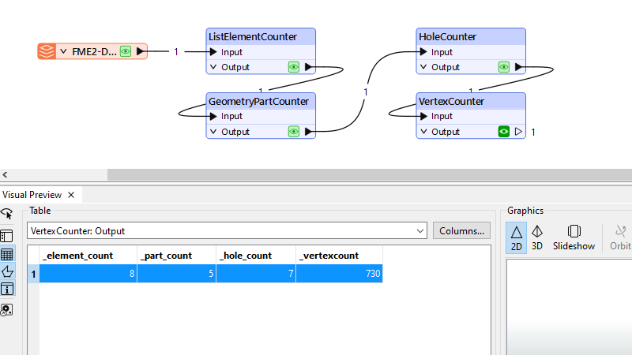The width and height of the screenshot is (632, 355).
Task: Click the select-on-canvas eye cursor icon
Action: point(7,215)
